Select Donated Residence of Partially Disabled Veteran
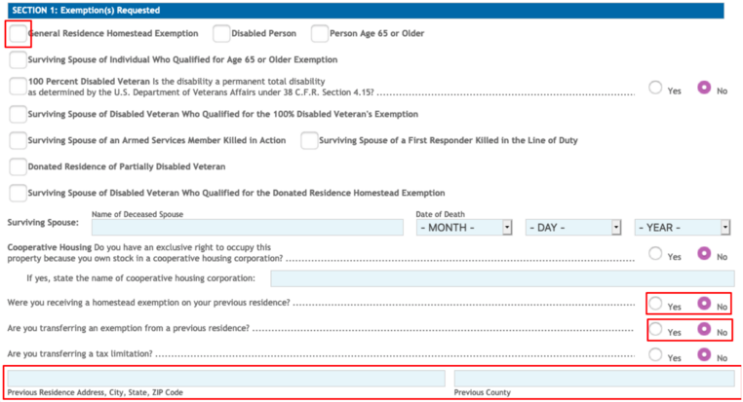This screenshot has width=743, height=402. 18,166
